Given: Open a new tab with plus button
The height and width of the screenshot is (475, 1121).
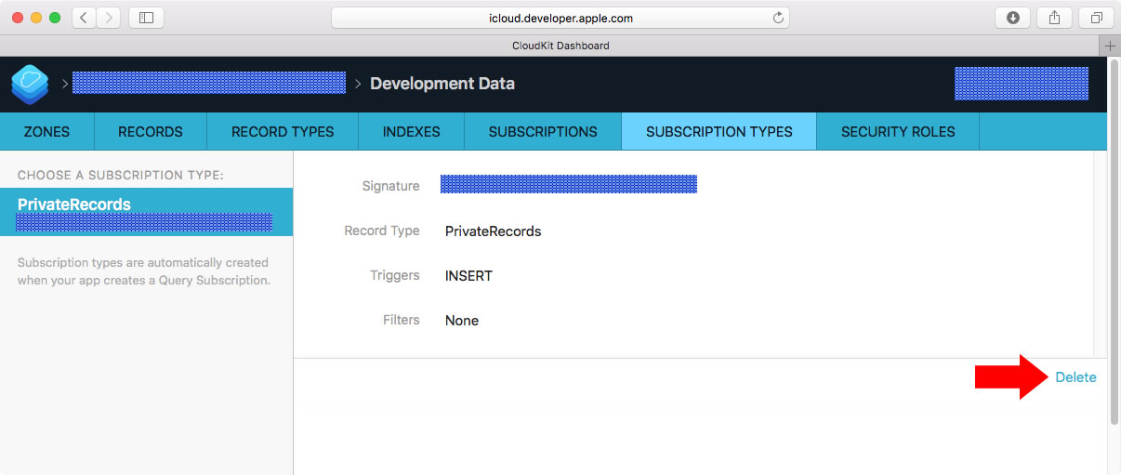Looking at the screenshot, I should (x=1110, y=46).
